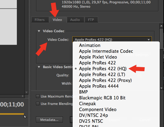Click the 1920x1080 output summary line

pyautogui.click(x=106, y=2)
